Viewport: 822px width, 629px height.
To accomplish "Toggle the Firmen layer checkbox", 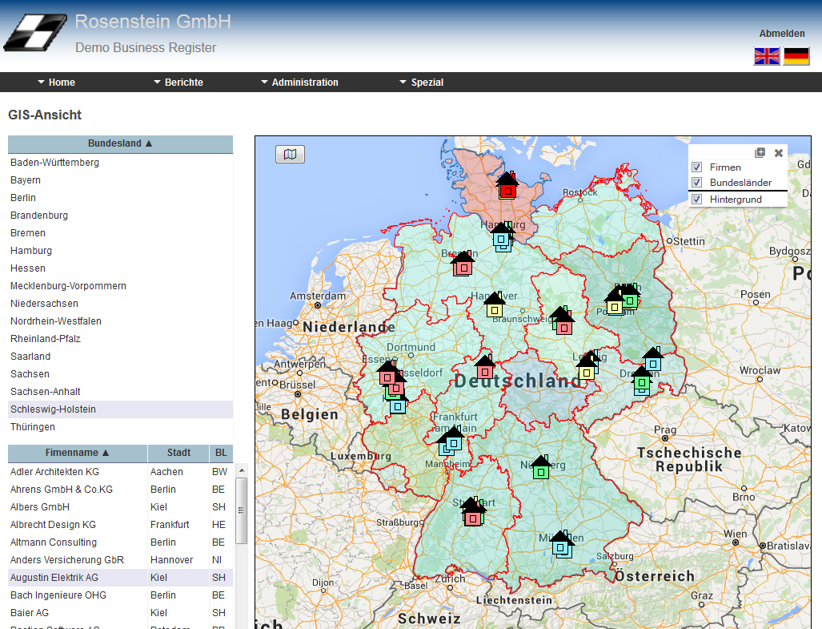I will (x=696, y=167).
